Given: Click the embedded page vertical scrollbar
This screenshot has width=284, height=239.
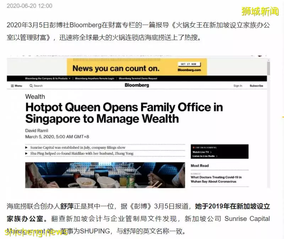Looking at the screenshot, I should [268, 68].
